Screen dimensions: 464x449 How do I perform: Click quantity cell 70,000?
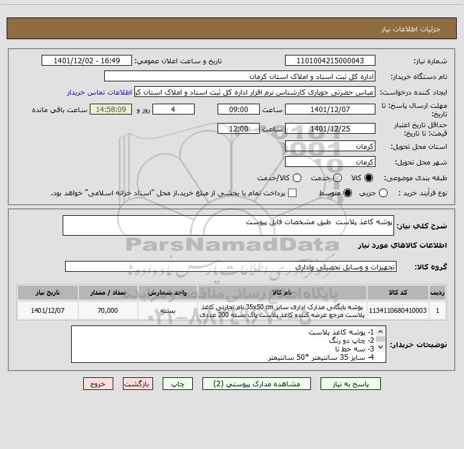point(108,310)
